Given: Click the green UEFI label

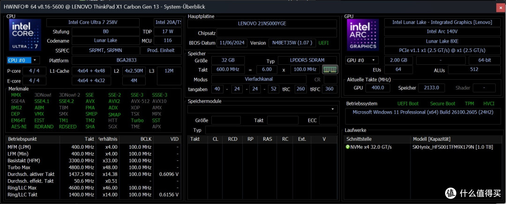Looking at the screenshot, I should (323, 43).
